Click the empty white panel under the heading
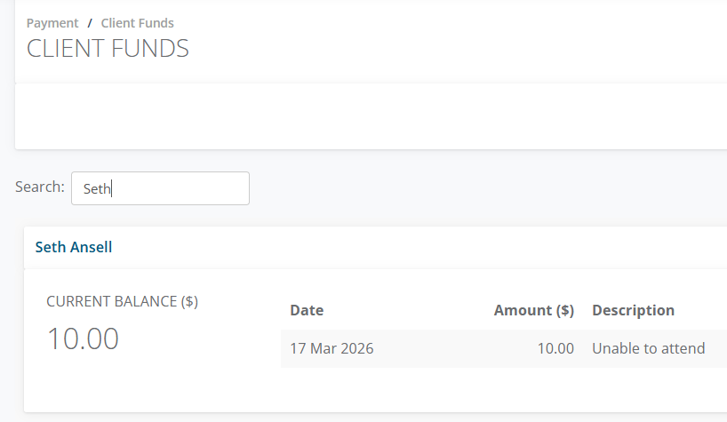Screen dimensions: 727x422 (x=356, y=115)
